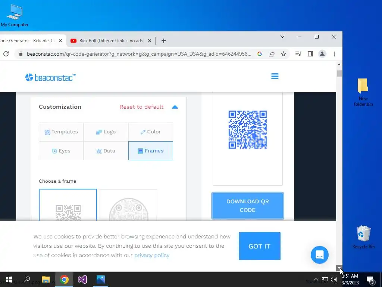Collapse the Customization section arrow
Viewport: 382px width, 287px height.
coord(175,107)
